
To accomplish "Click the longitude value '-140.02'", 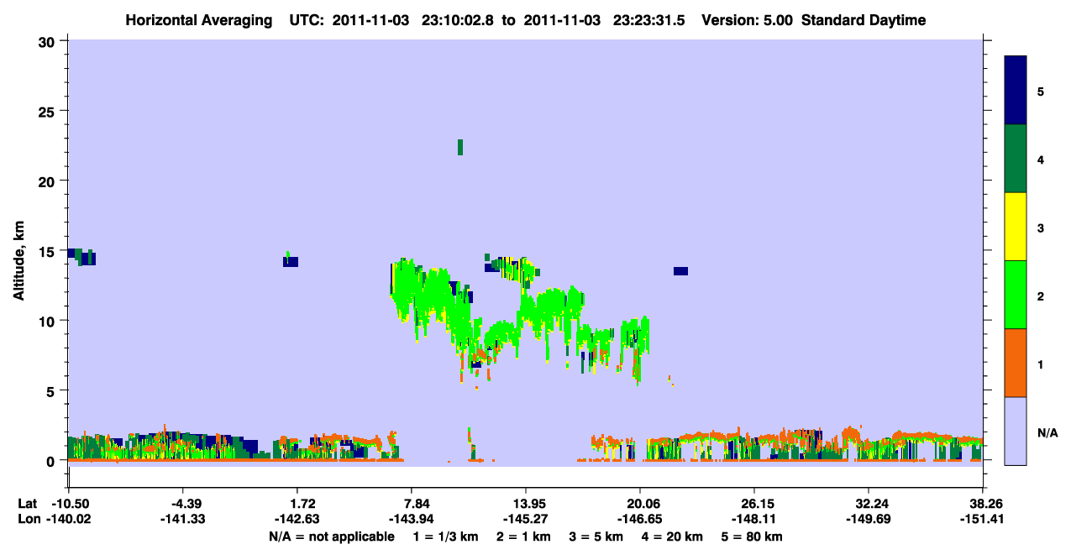I will pos(69,520).
